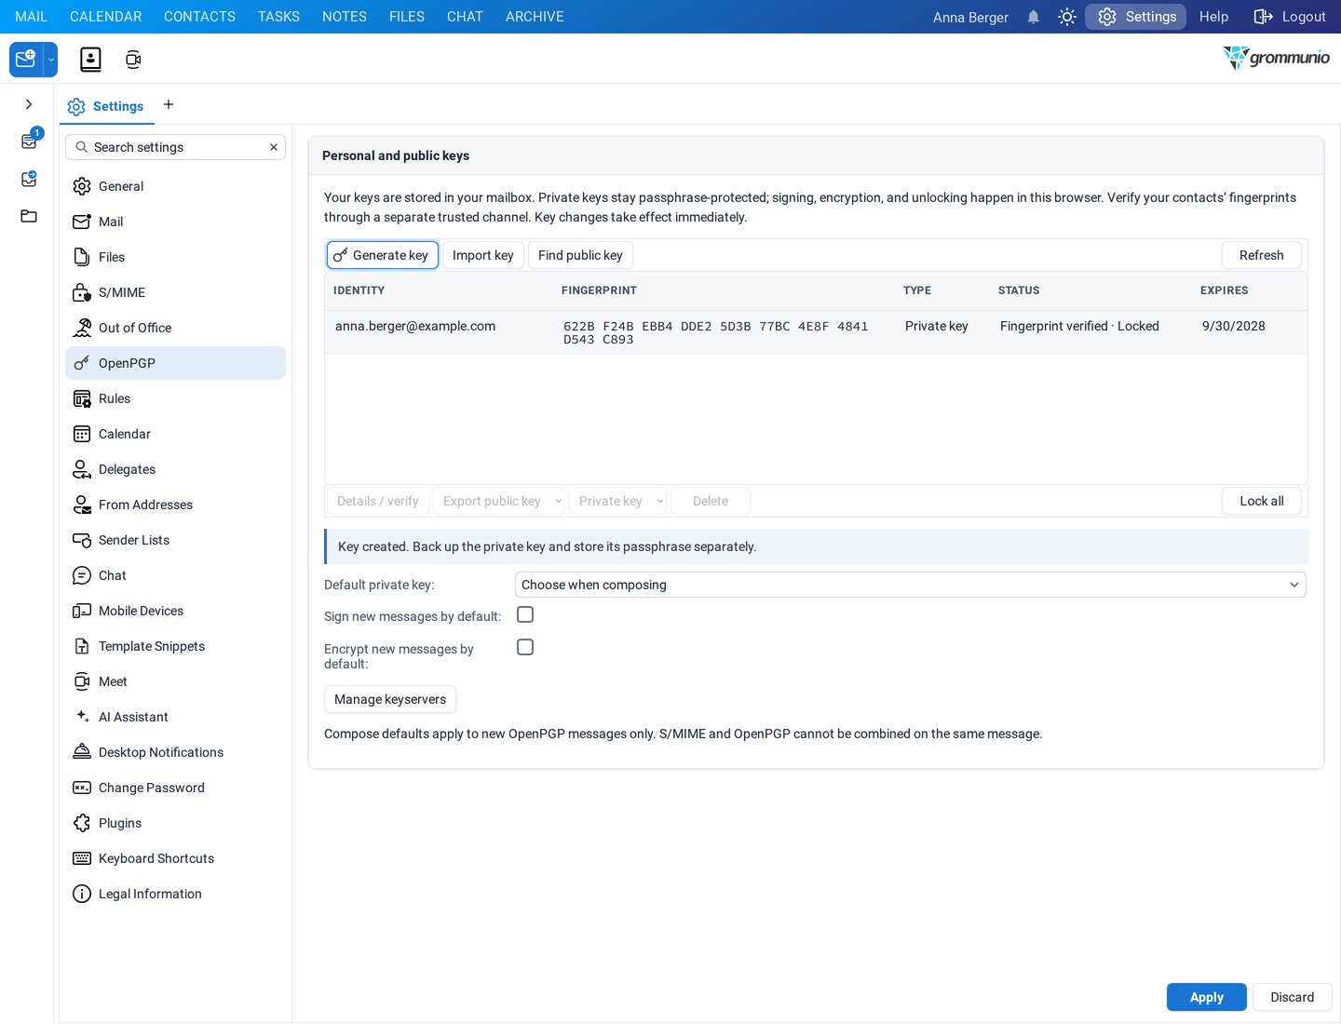Click the second mailbox icon in the left rail
The image size is (1341, 1024).
[29, 179]
